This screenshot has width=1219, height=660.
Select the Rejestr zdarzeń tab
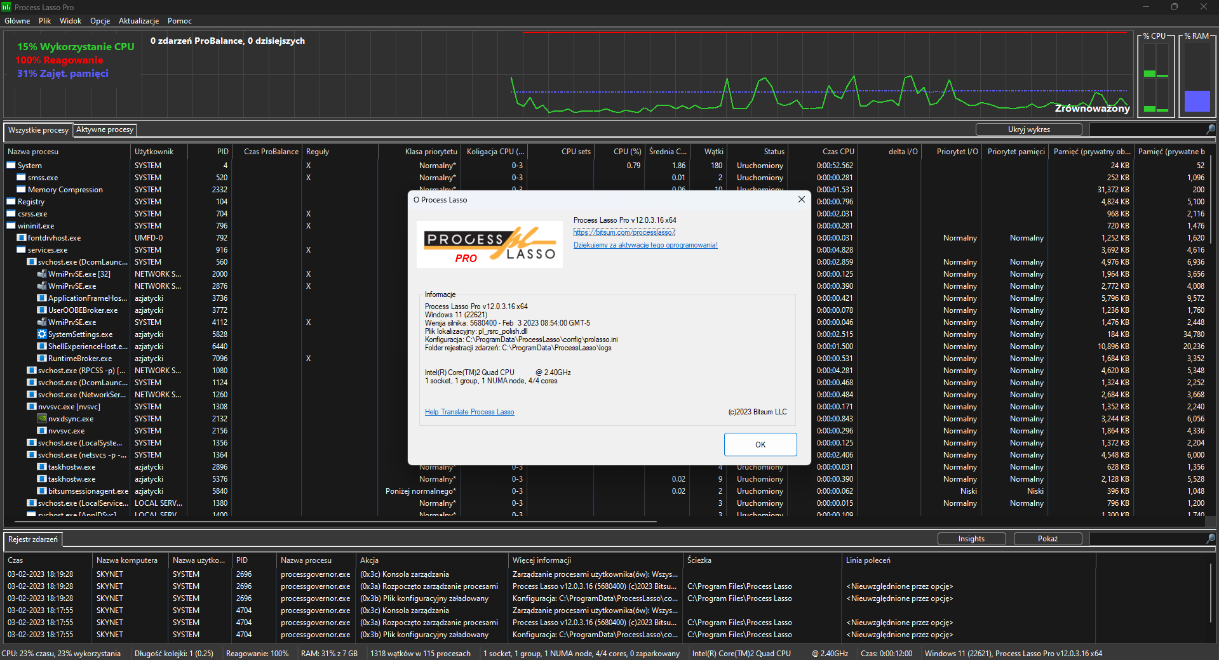(x=33, y=539)
